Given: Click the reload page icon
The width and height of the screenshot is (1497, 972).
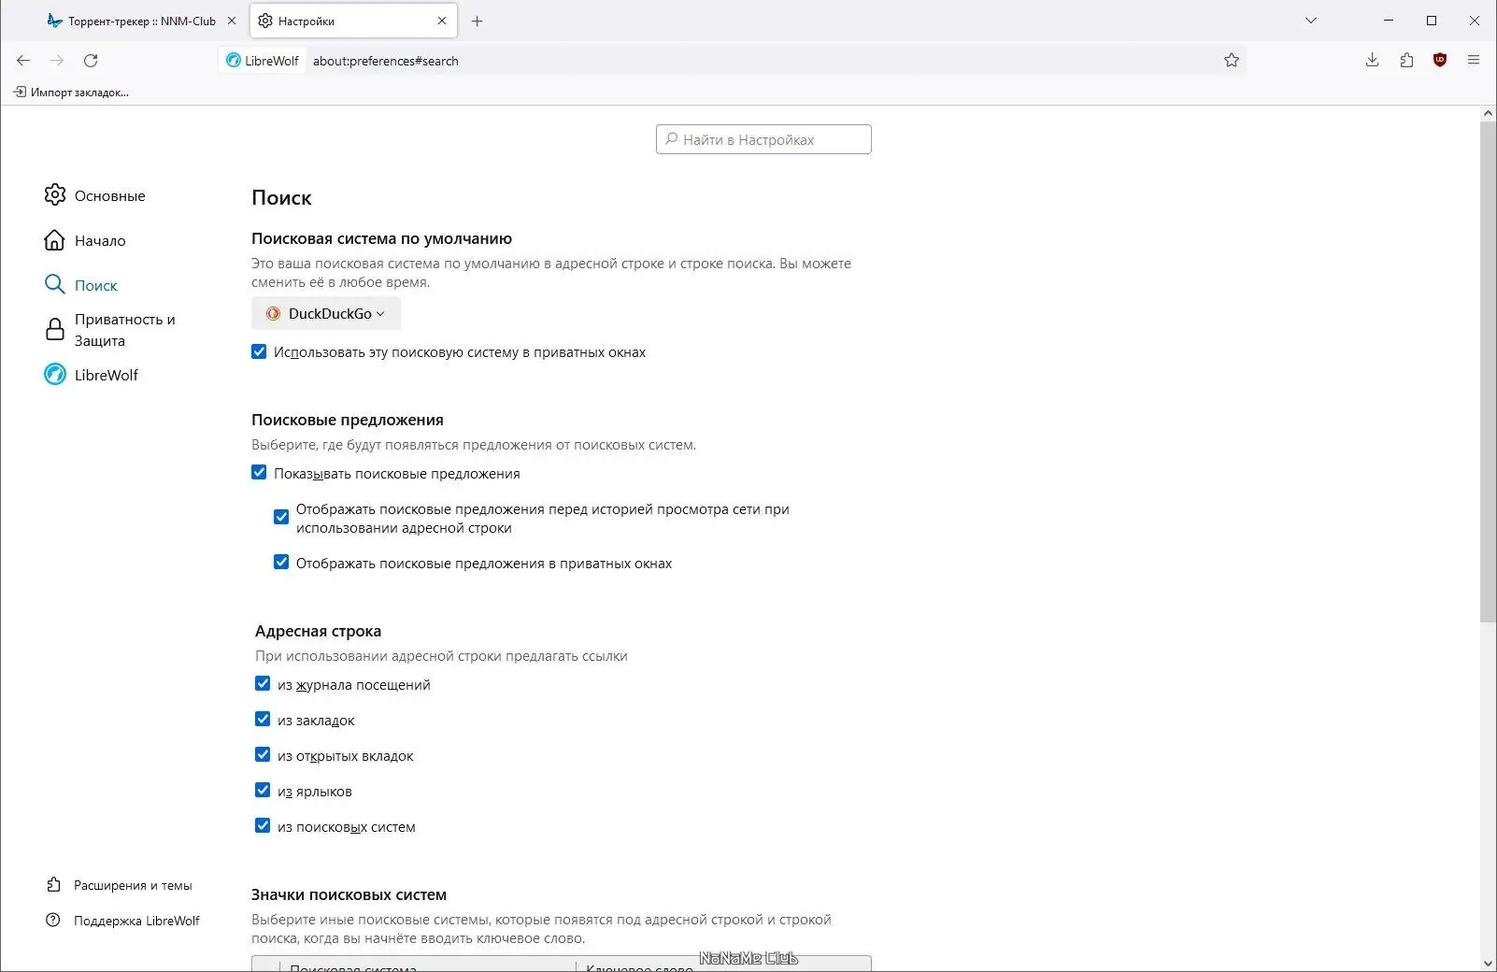Looking at the screenshot, I should [x=91, y=61].
